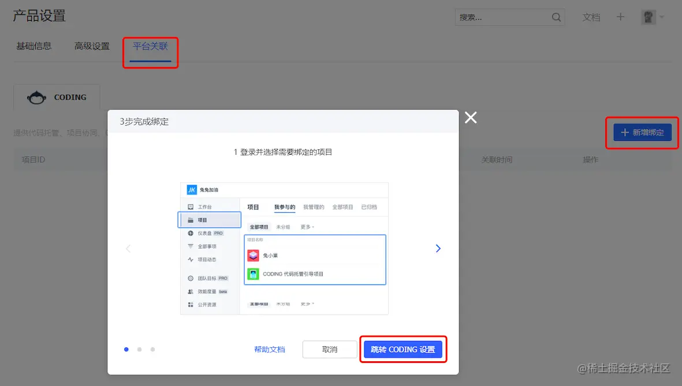Image resolution: width=682 pixels, height=386 pixels.
Task: Go to the previous step with the left chevron
Action: (128, 248)
